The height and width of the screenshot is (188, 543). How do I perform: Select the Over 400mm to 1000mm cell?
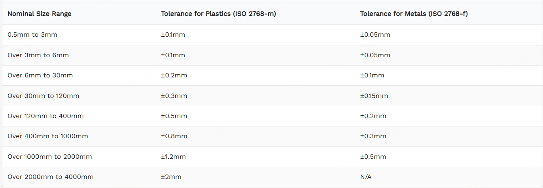(48, 136)
